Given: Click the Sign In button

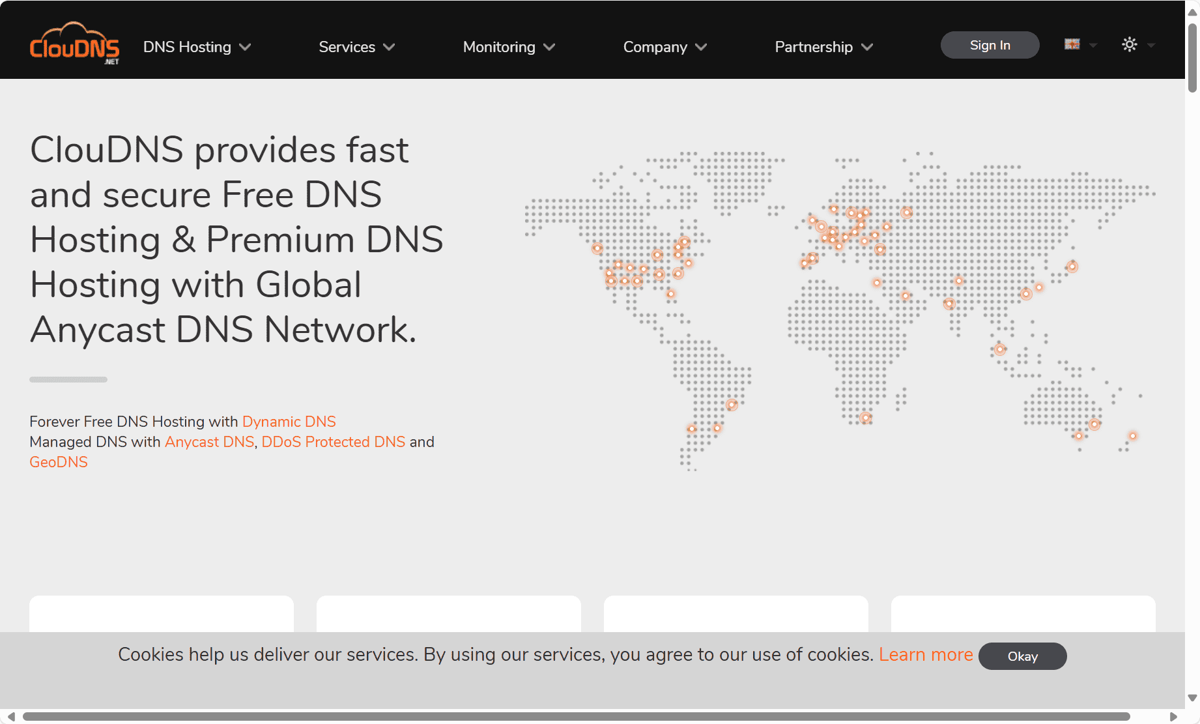Looking at the screenshot, I should coord(990,45).
